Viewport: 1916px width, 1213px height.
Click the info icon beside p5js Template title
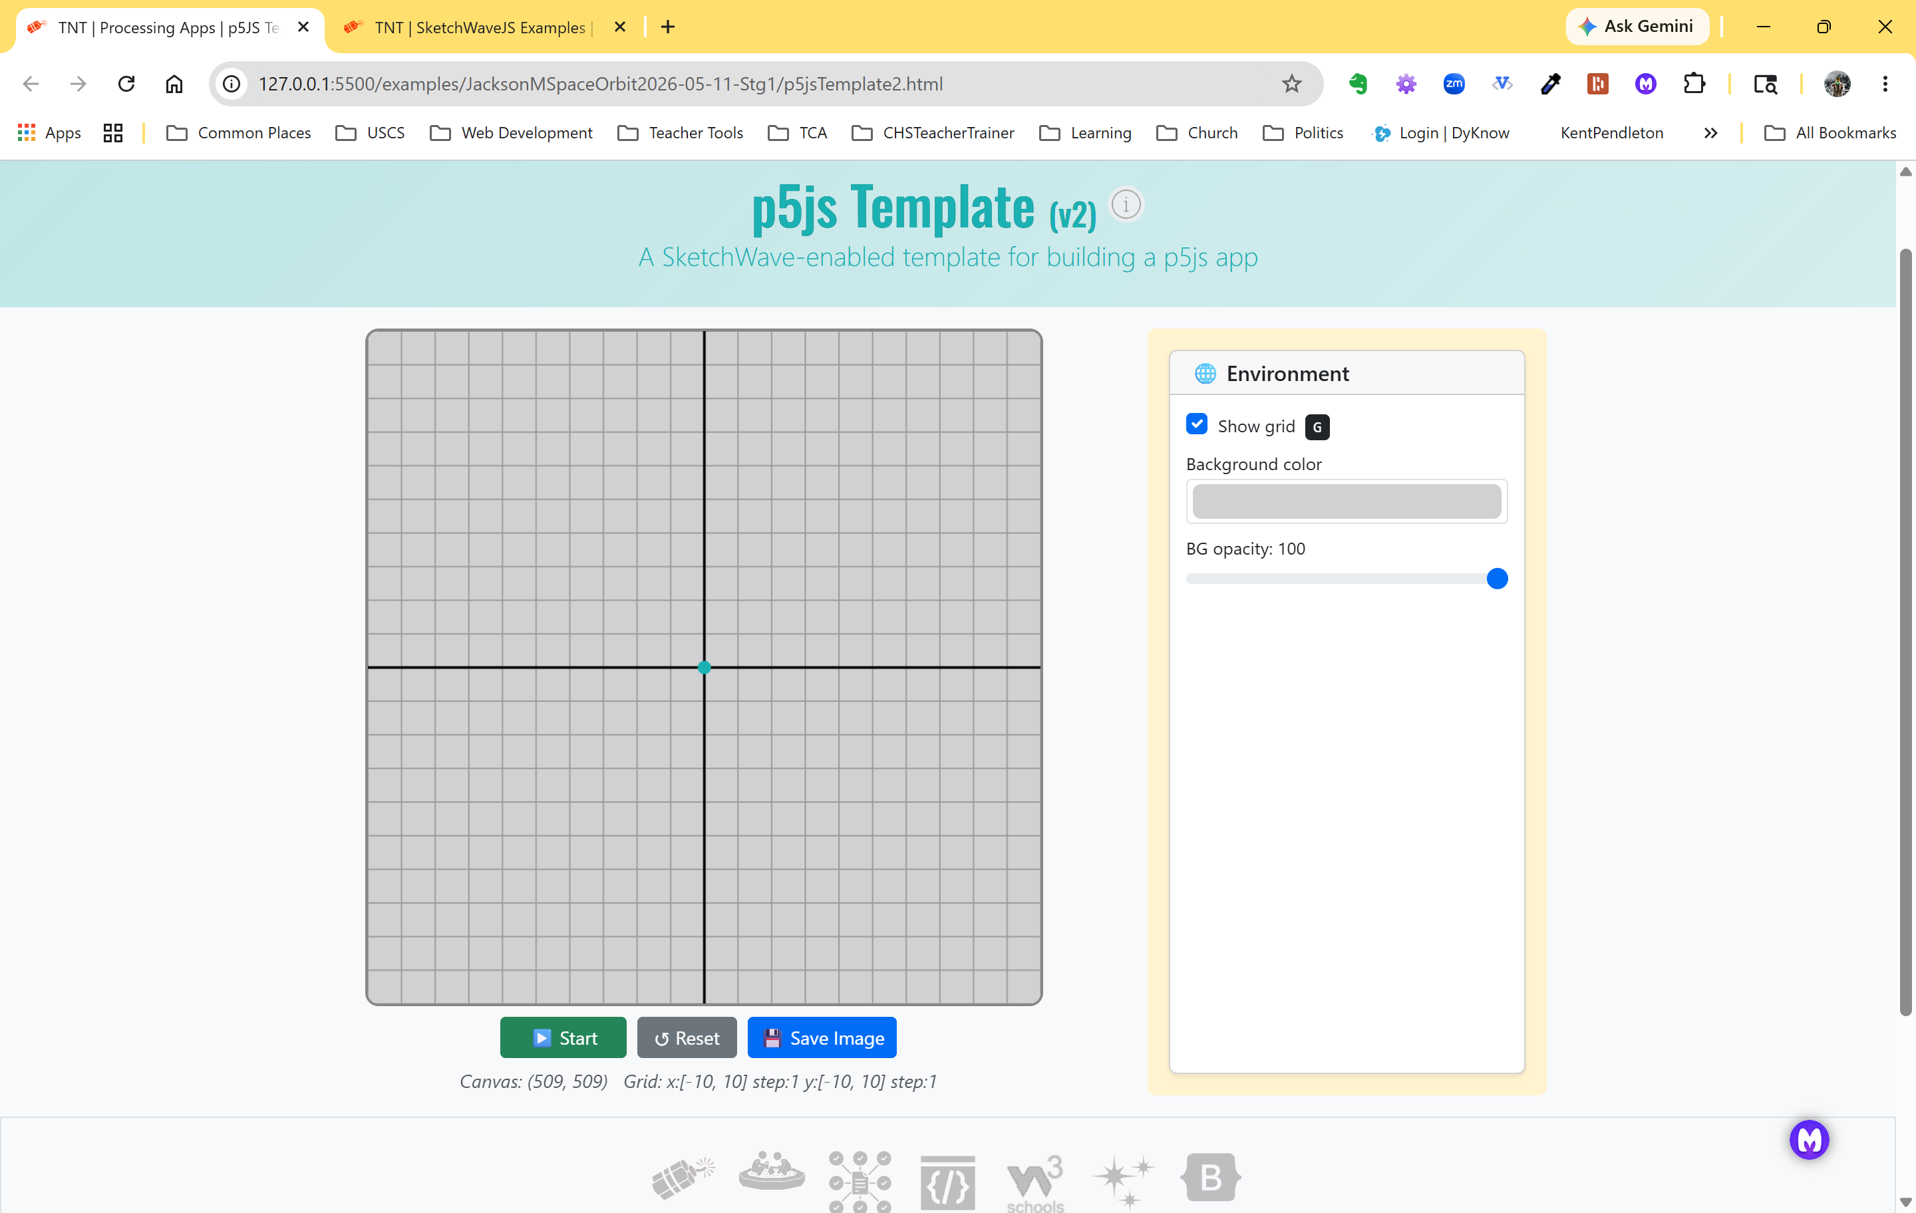[1125, 204]
